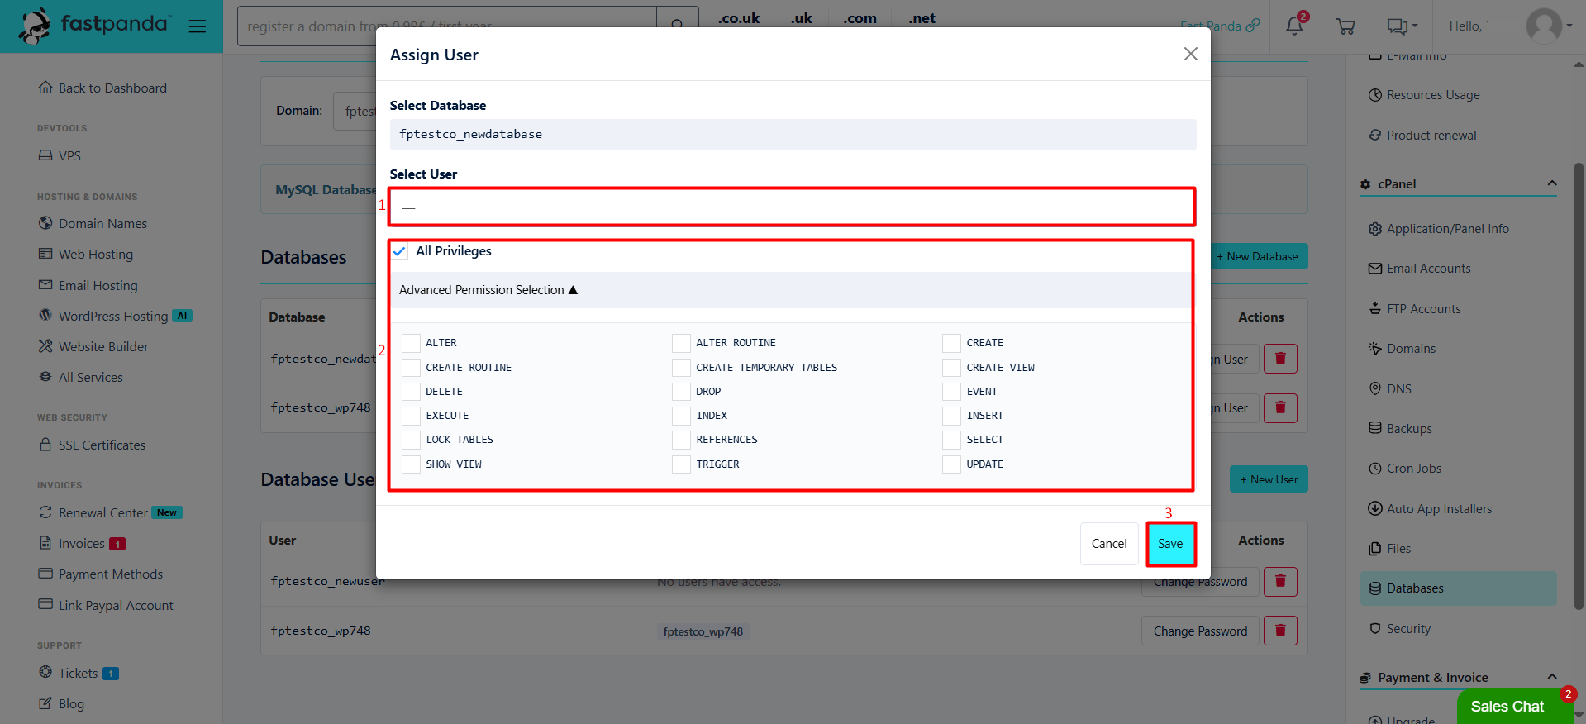Viewport: 1586px width, 724px height.
Task: Open the Select User dropdown
Action: (792, 207)
